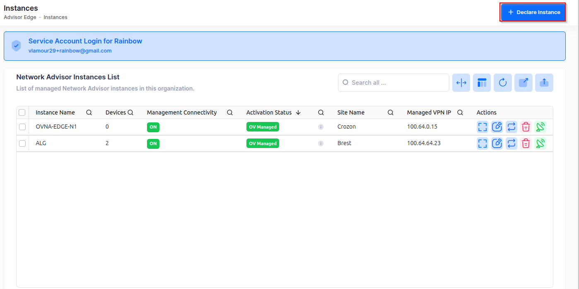Image resolution: width=579 pixels, height=289 pixels.
Task: Delete the ALG instance
Action: 526,143
